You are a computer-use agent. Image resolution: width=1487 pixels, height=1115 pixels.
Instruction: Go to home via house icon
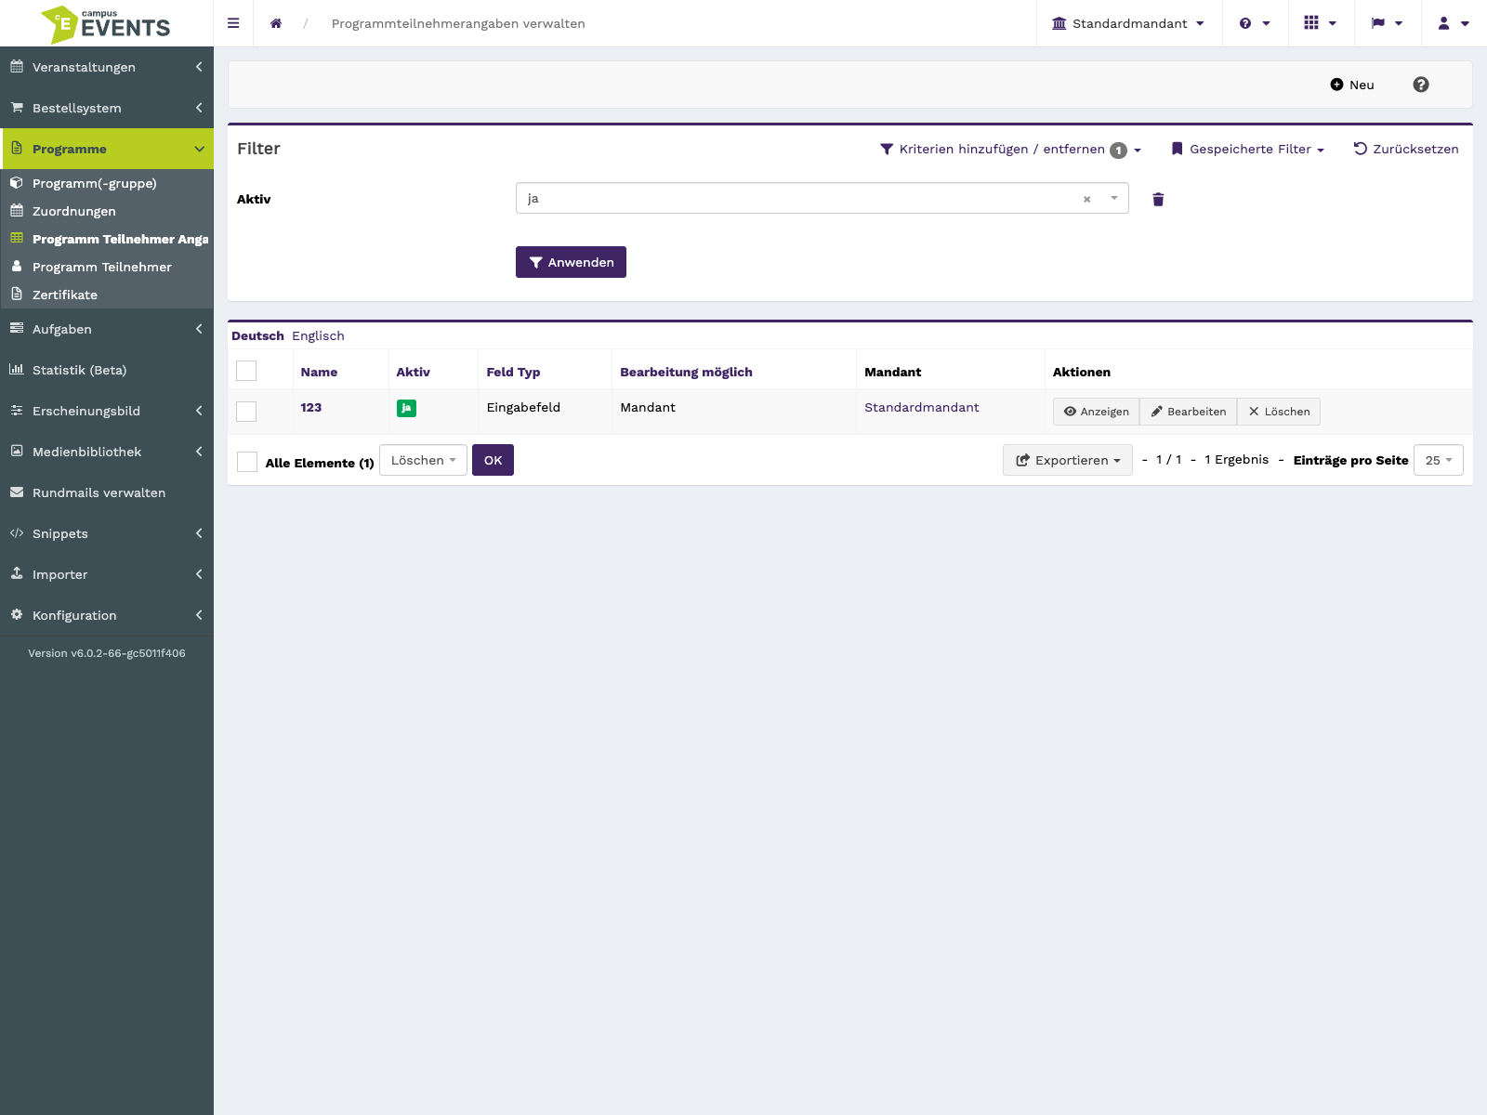(x=276, y=23)
